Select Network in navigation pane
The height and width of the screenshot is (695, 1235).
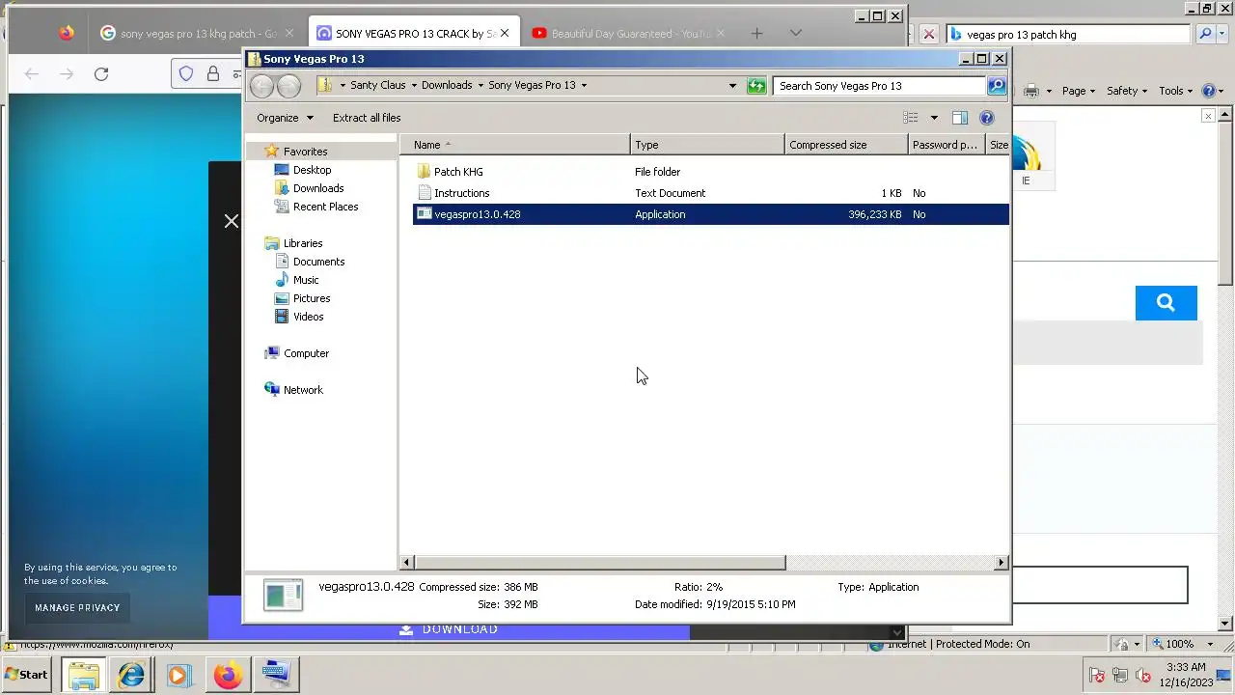(303, 390)
